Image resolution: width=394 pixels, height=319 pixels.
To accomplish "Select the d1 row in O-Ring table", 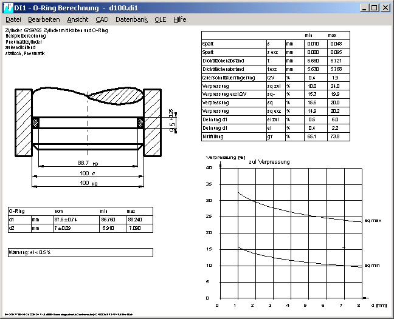I will point(79,220).
